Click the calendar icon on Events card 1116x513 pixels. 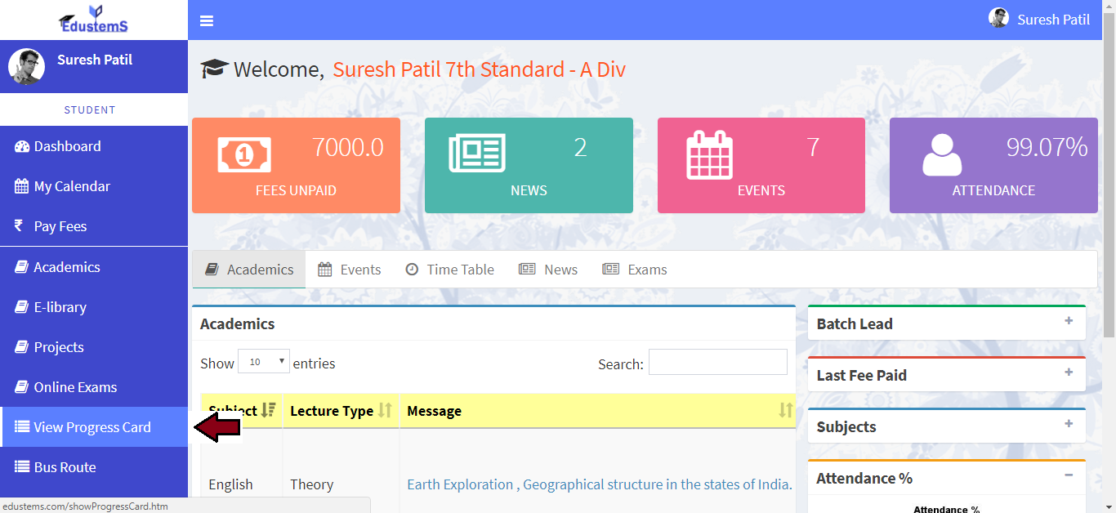[709, 154]
